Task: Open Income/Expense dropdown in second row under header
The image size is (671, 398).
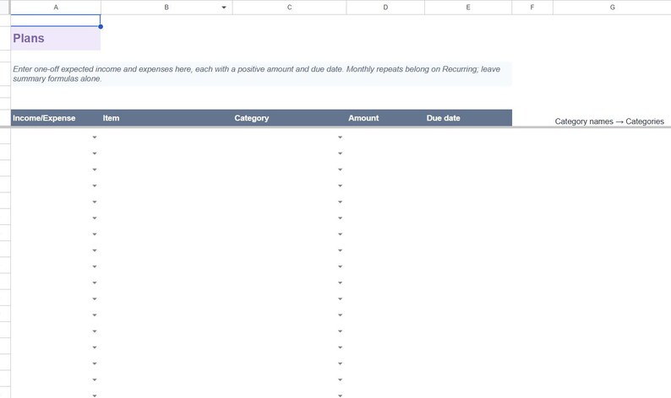Action: pos(95,153)
